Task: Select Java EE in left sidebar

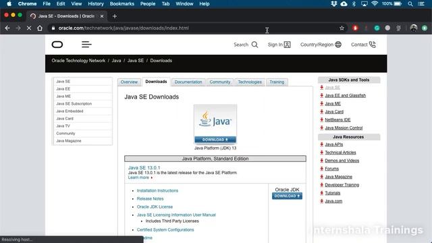Action: (x=83, y=89)
